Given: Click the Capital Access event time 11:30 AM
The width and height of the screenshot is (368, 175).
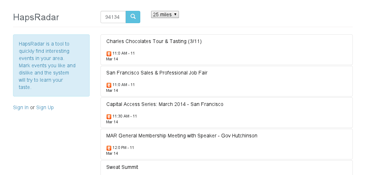Looking at the screenshot, I should 125,116.
